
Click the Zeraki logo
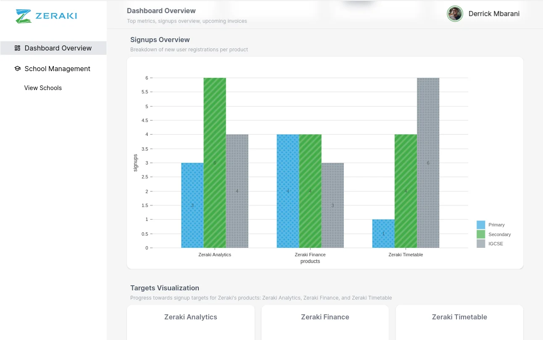(46, 16)
